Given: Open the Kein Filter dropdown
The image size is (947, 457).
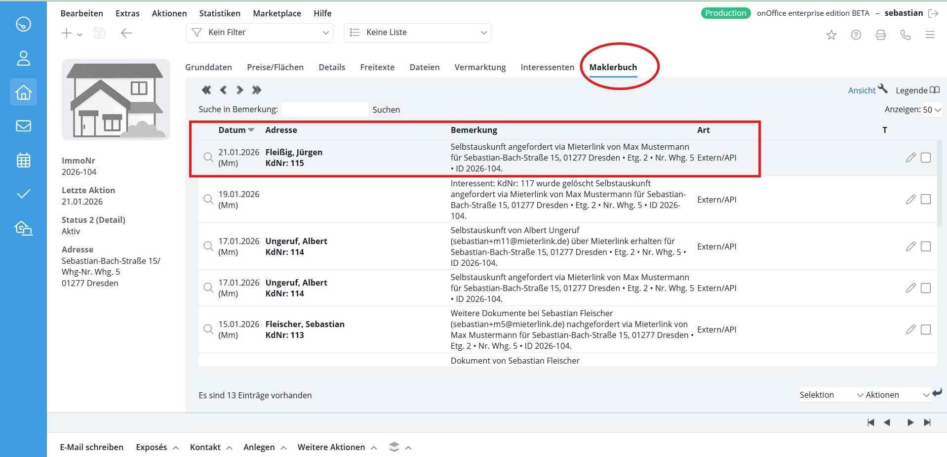Looking at the screenshot, I should click(260, 33).
